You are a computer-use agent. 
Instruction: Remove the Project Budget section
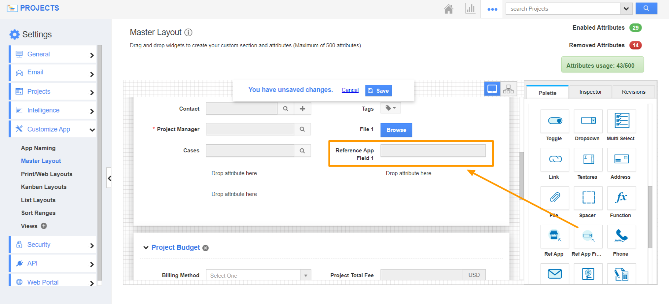point(206,248)
